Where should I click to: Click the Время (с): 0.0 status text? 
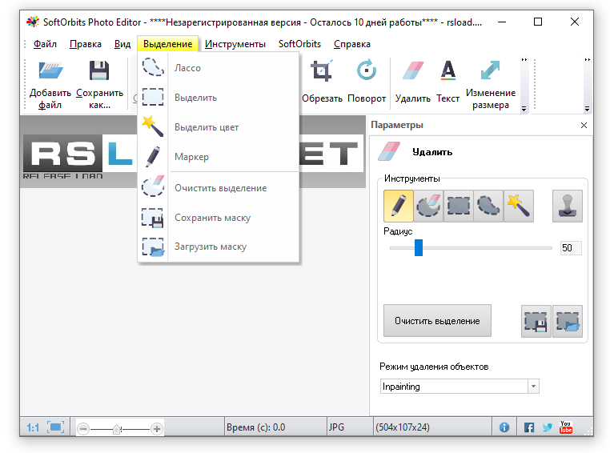tap(255, 427)
